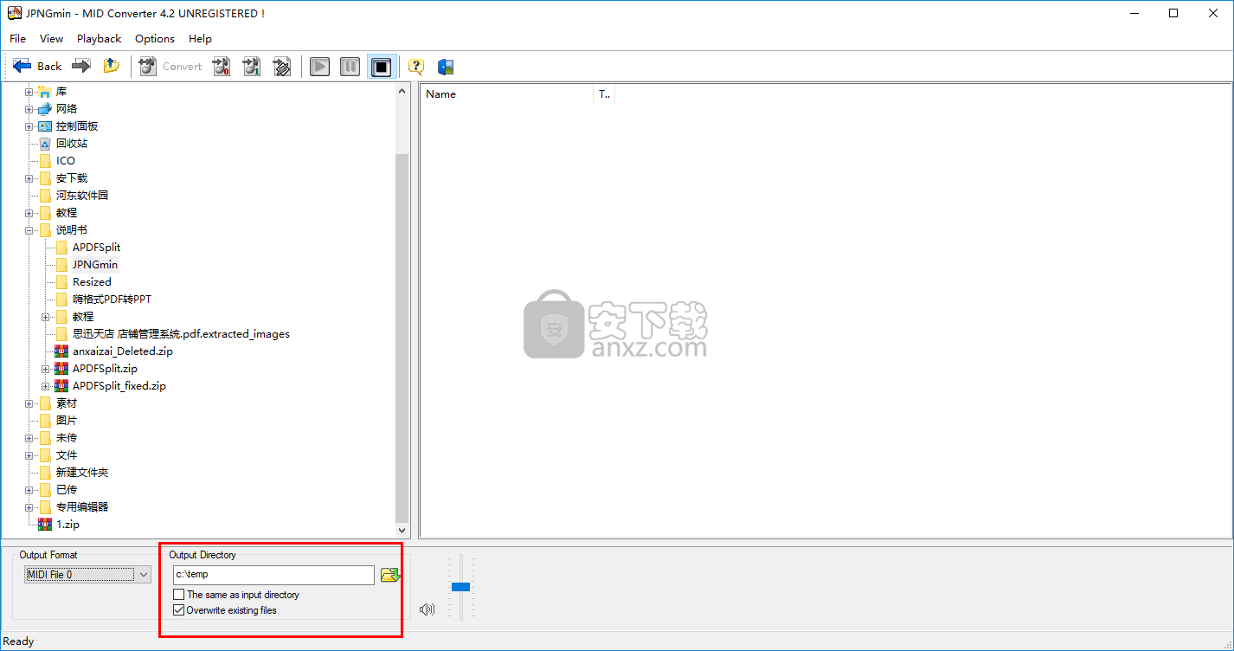
Task: Click the 1.zip archive icon
Action: coord(45,525)
